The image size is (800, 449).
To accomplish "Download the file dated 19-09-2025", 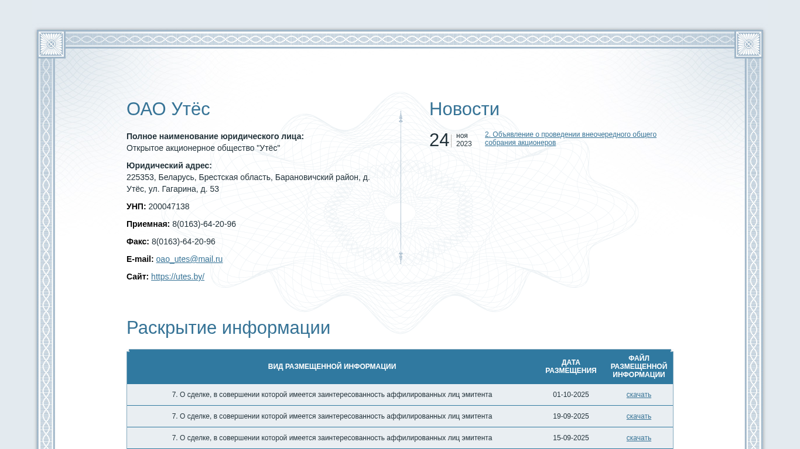I will click(638, 416).
